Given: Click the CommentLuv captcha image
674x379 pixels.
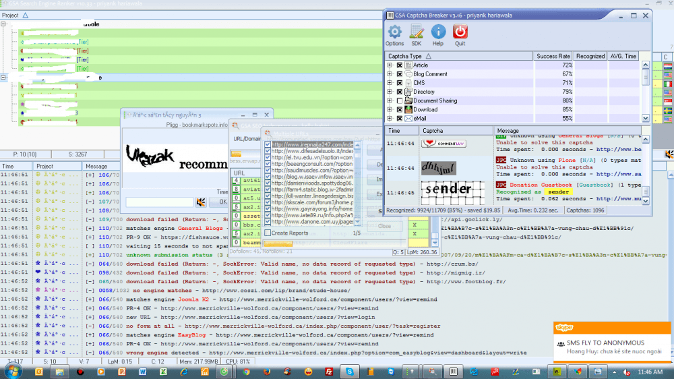Looking at the screenshot, I should click(x=443, y=143).
